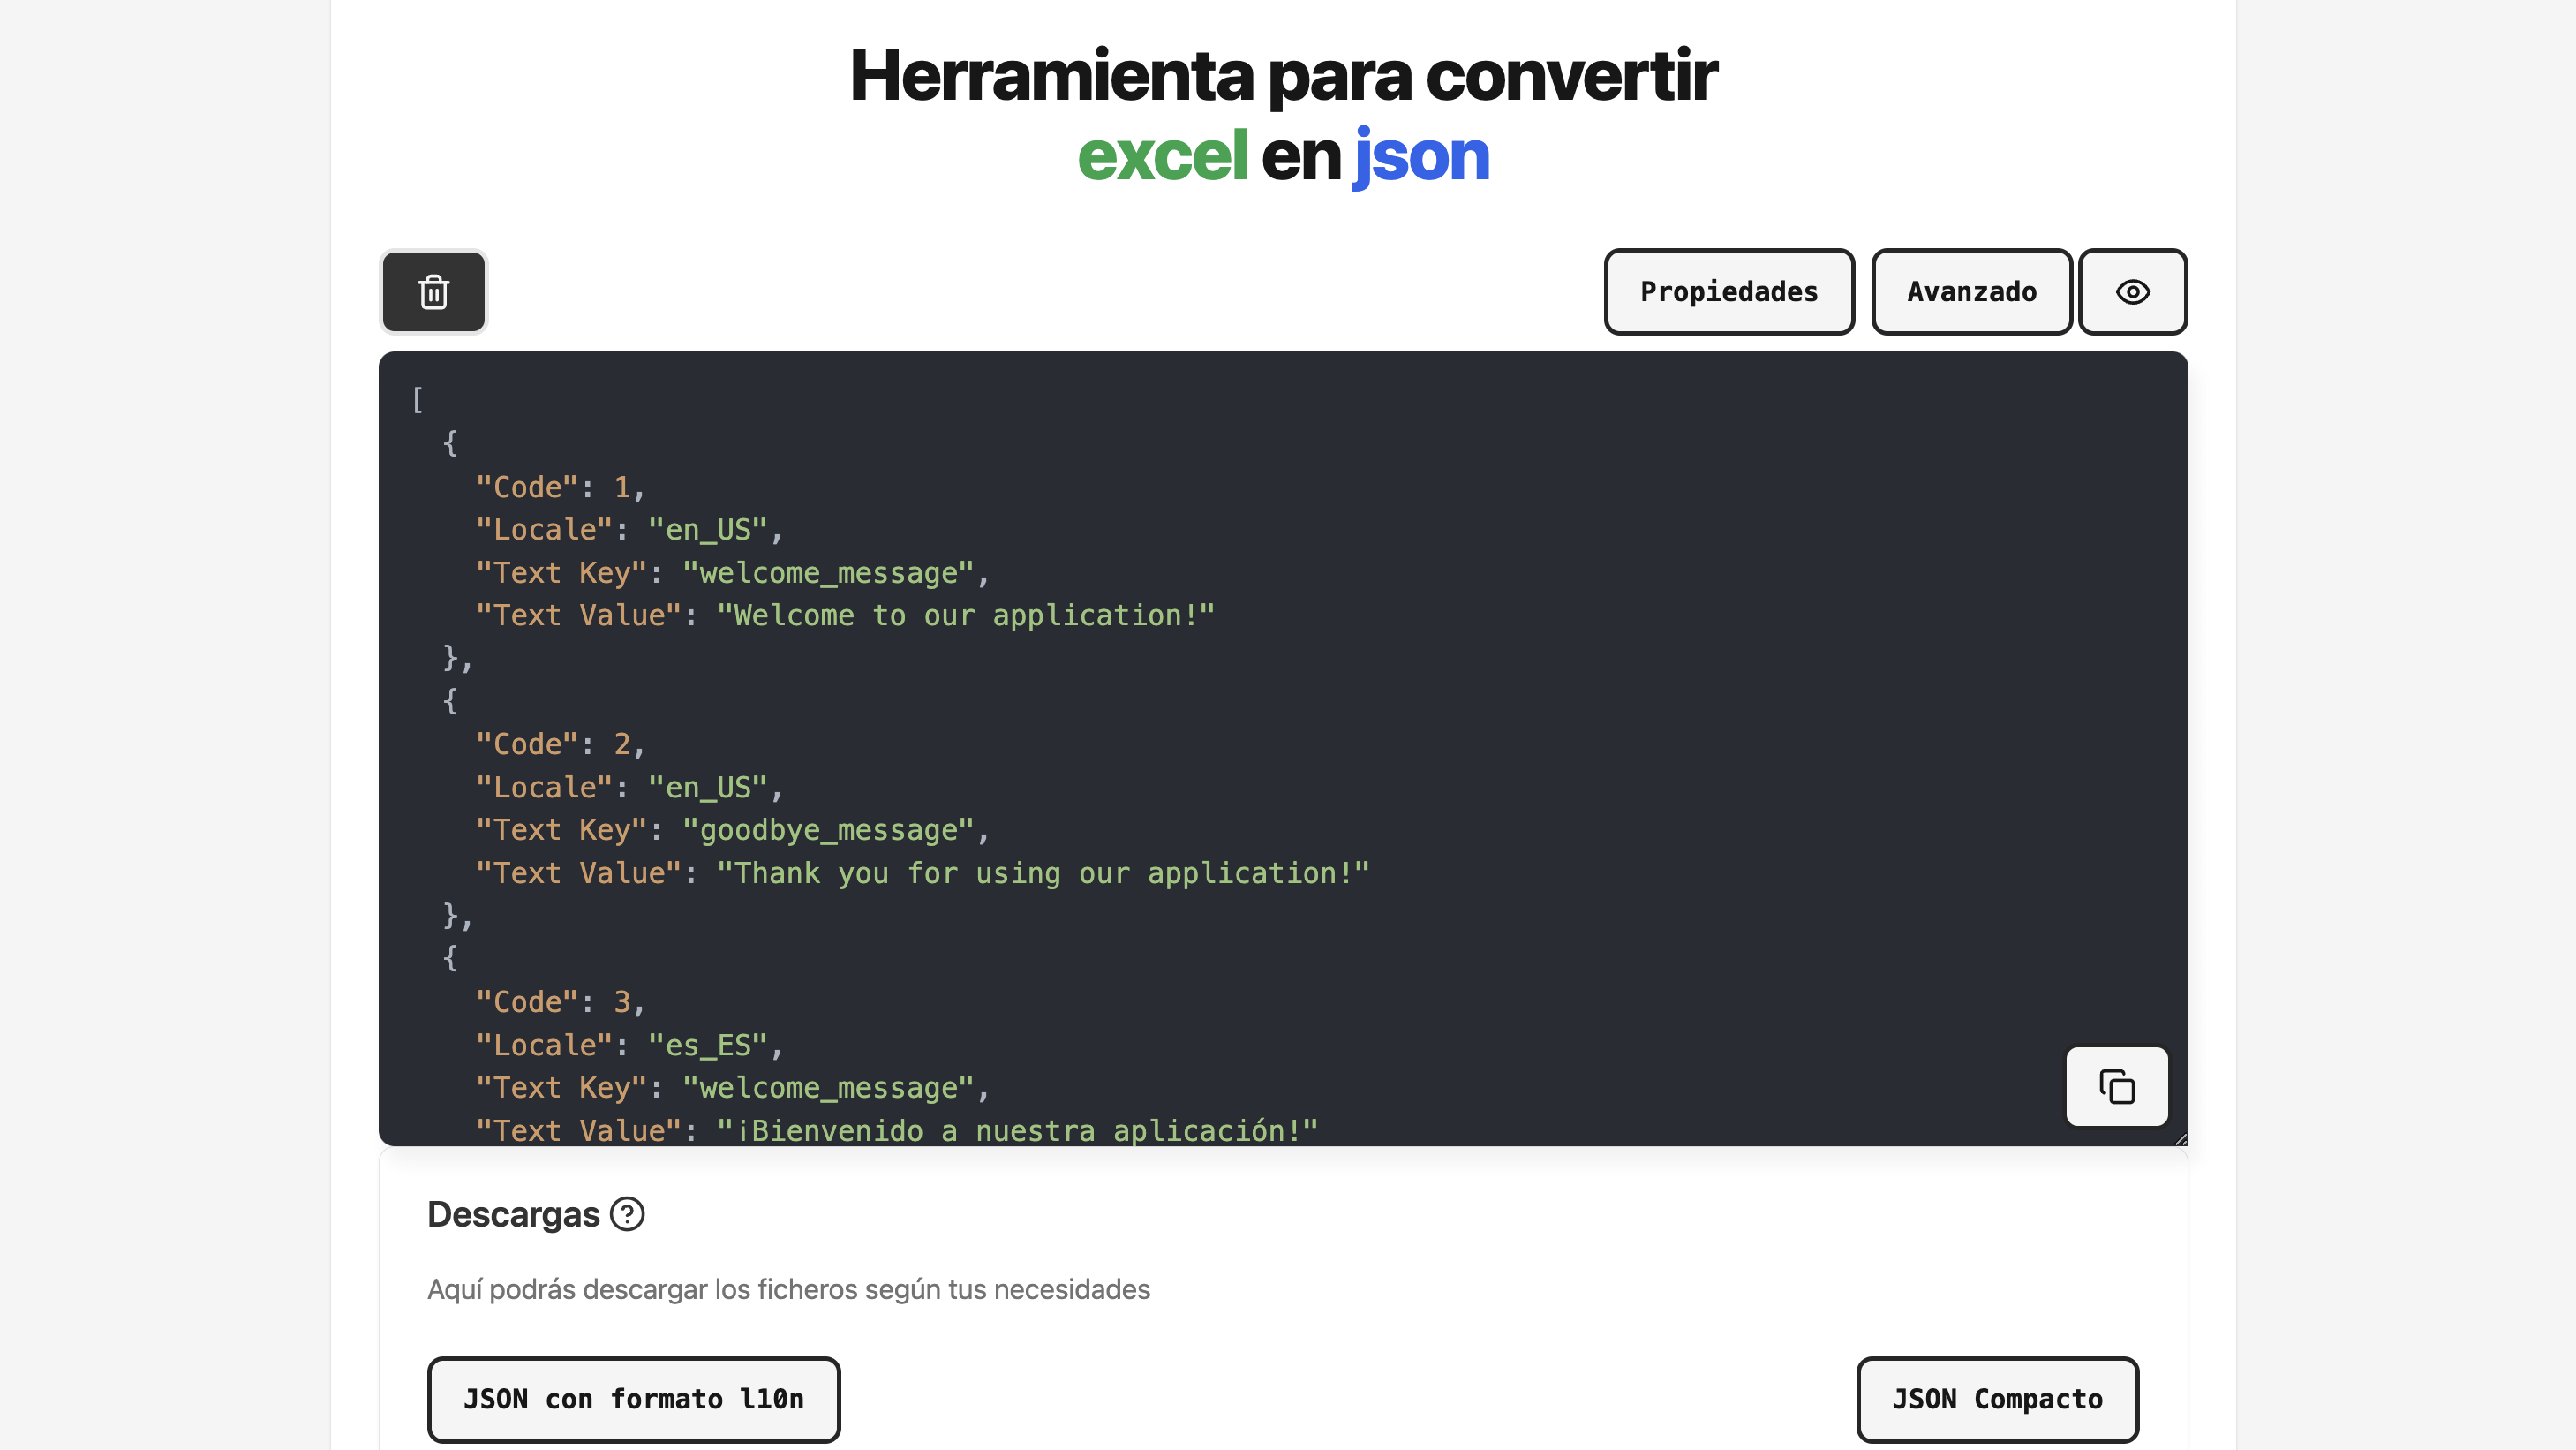This screenshot has height=1450, width=2576.
Task: Copy JSON output with the copy icon
Action: click(x=2116, y=1086)
